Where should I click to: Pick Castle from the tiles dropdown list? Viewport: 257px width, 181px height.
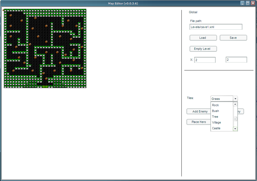(216, 128)
